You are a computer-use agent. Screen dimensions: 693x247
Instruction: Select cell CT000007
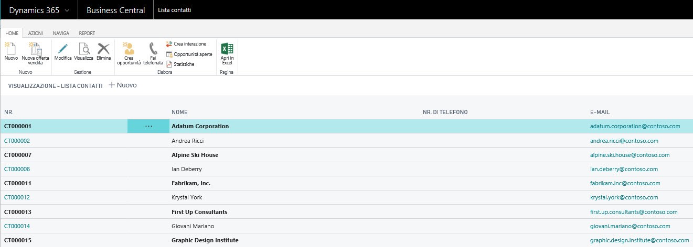18,155
